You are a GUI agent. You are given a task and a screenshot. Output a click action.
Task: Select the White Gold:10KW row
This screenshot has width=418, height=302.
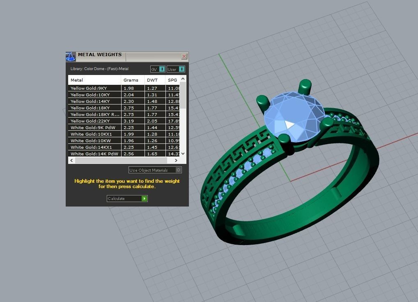point(124,141)
